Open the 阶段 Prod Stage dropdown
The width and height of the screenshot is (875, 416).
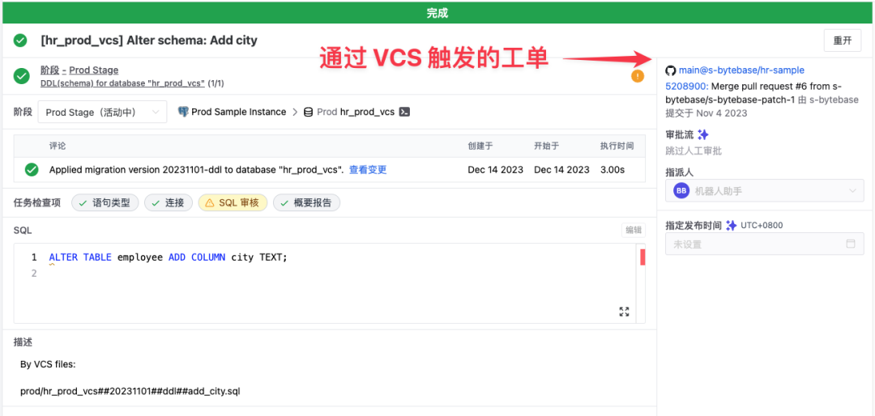pyautogui.click(x=102, y=112)
